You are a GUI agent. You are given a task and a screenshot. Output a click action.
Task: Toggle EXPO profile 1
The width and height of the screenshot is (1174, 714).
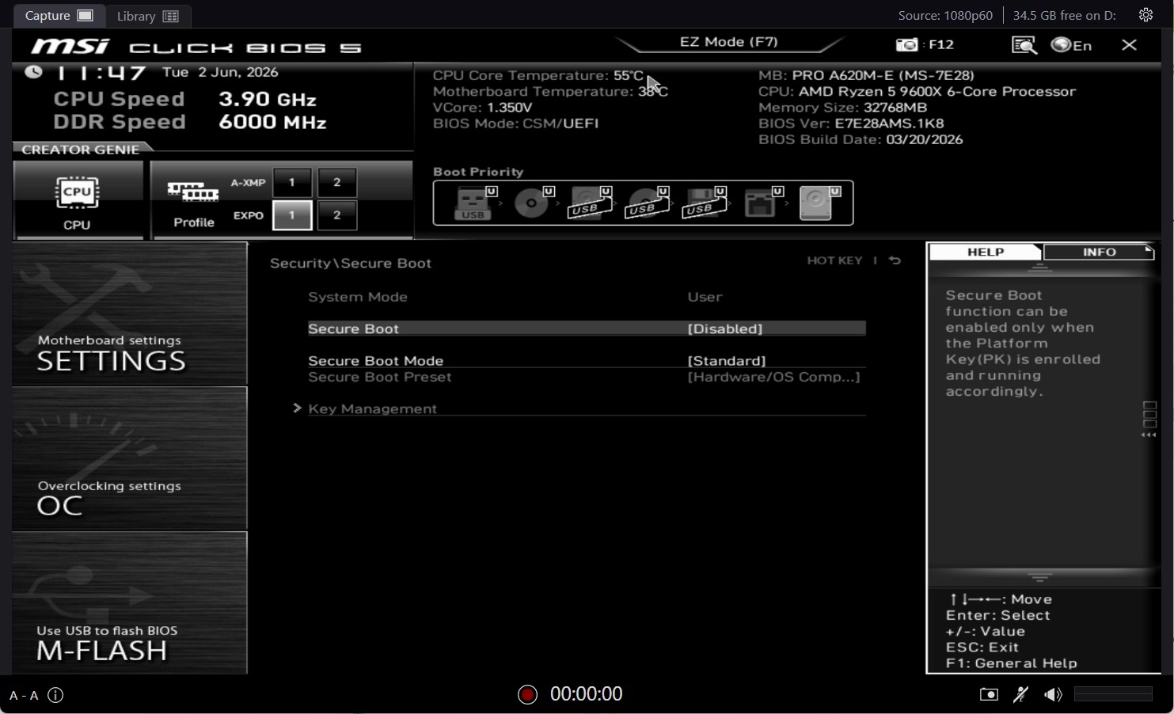[291, 215]
